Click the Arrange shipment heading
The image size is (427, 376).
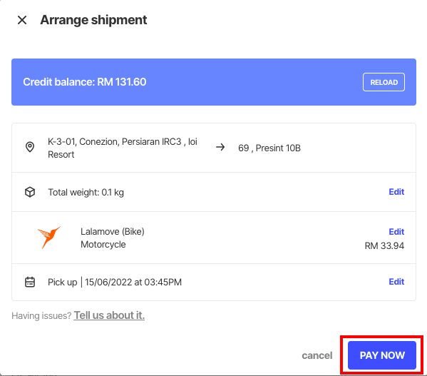[x=93, y=20]
